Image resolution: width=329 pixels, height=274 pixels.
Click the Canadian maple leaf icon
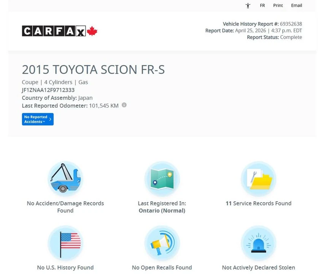(x=92, y=31)
